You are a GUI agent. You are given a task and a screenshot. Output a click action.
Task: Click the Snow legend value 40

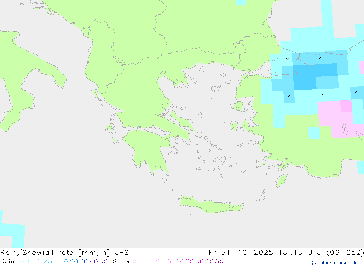pyautogui.click(x=209, y=261)
